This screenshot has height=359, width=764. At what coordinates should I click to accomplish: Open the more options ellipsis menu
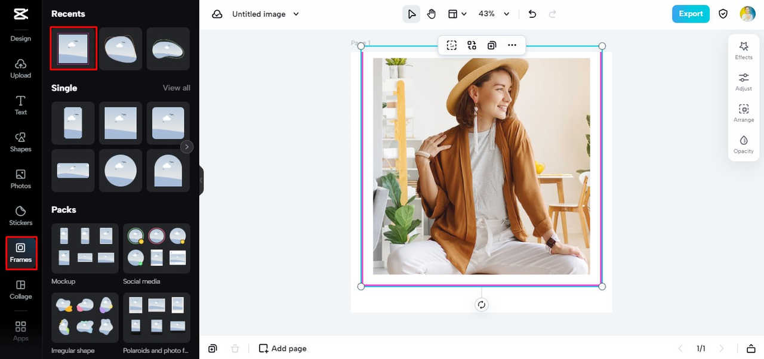512,45
